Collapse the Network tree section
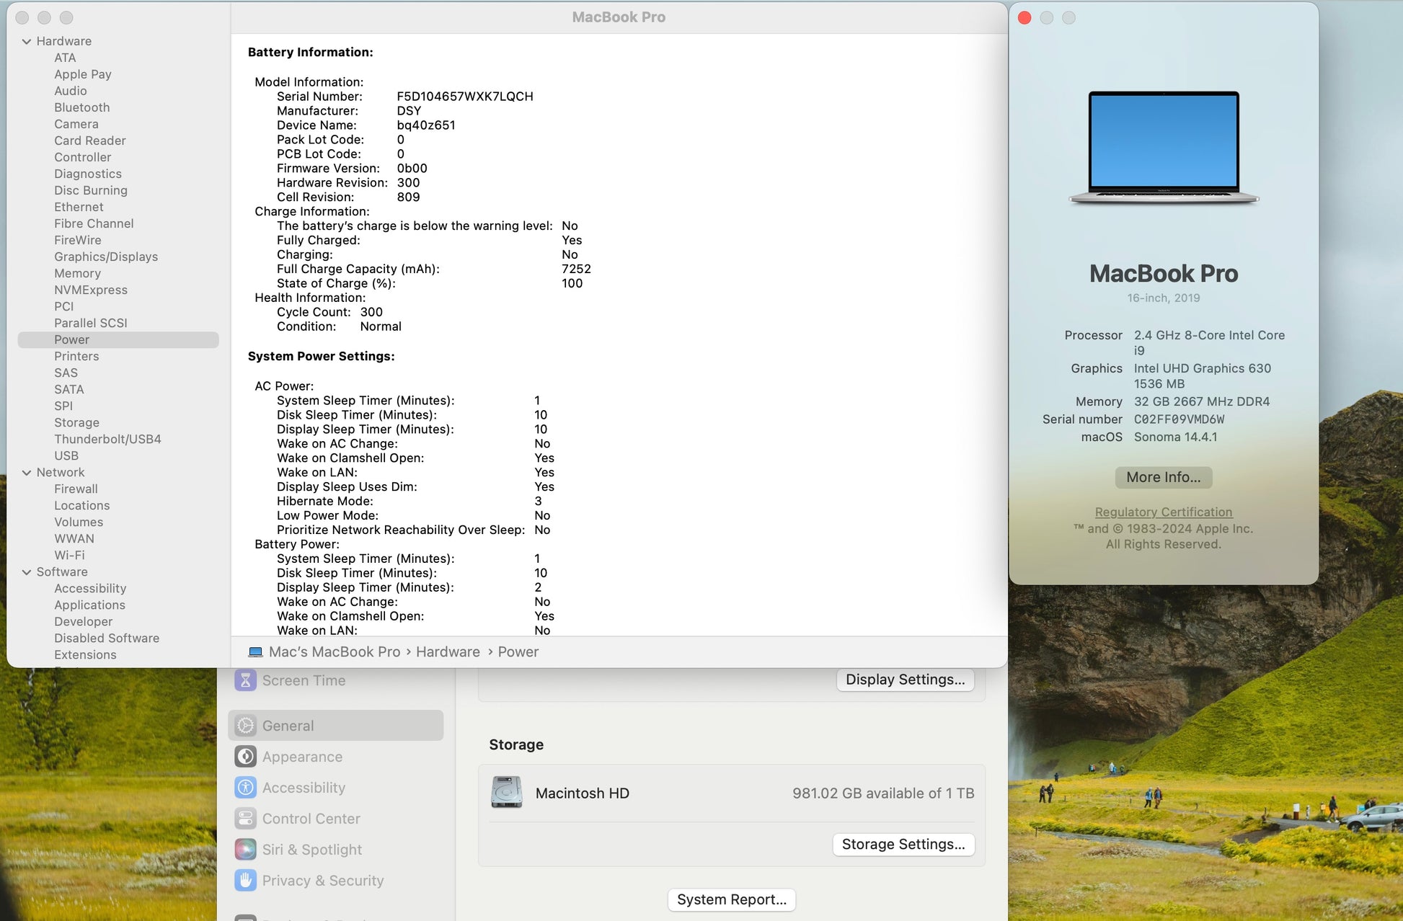 [x=27, y=473]
